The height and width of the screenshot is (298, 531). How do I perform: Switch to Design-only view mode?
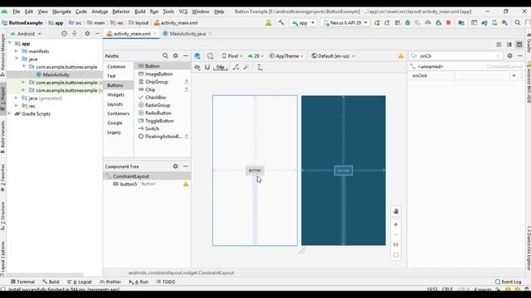519,44
